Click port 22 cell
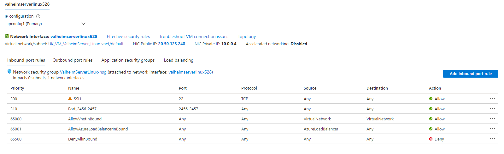The width and height of the screenshot is (504, 154). tap(181, 99)
